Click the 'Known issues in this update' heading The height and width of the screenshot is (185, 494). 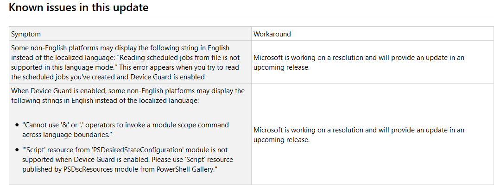pyautogui.click(x=78, y=7)
